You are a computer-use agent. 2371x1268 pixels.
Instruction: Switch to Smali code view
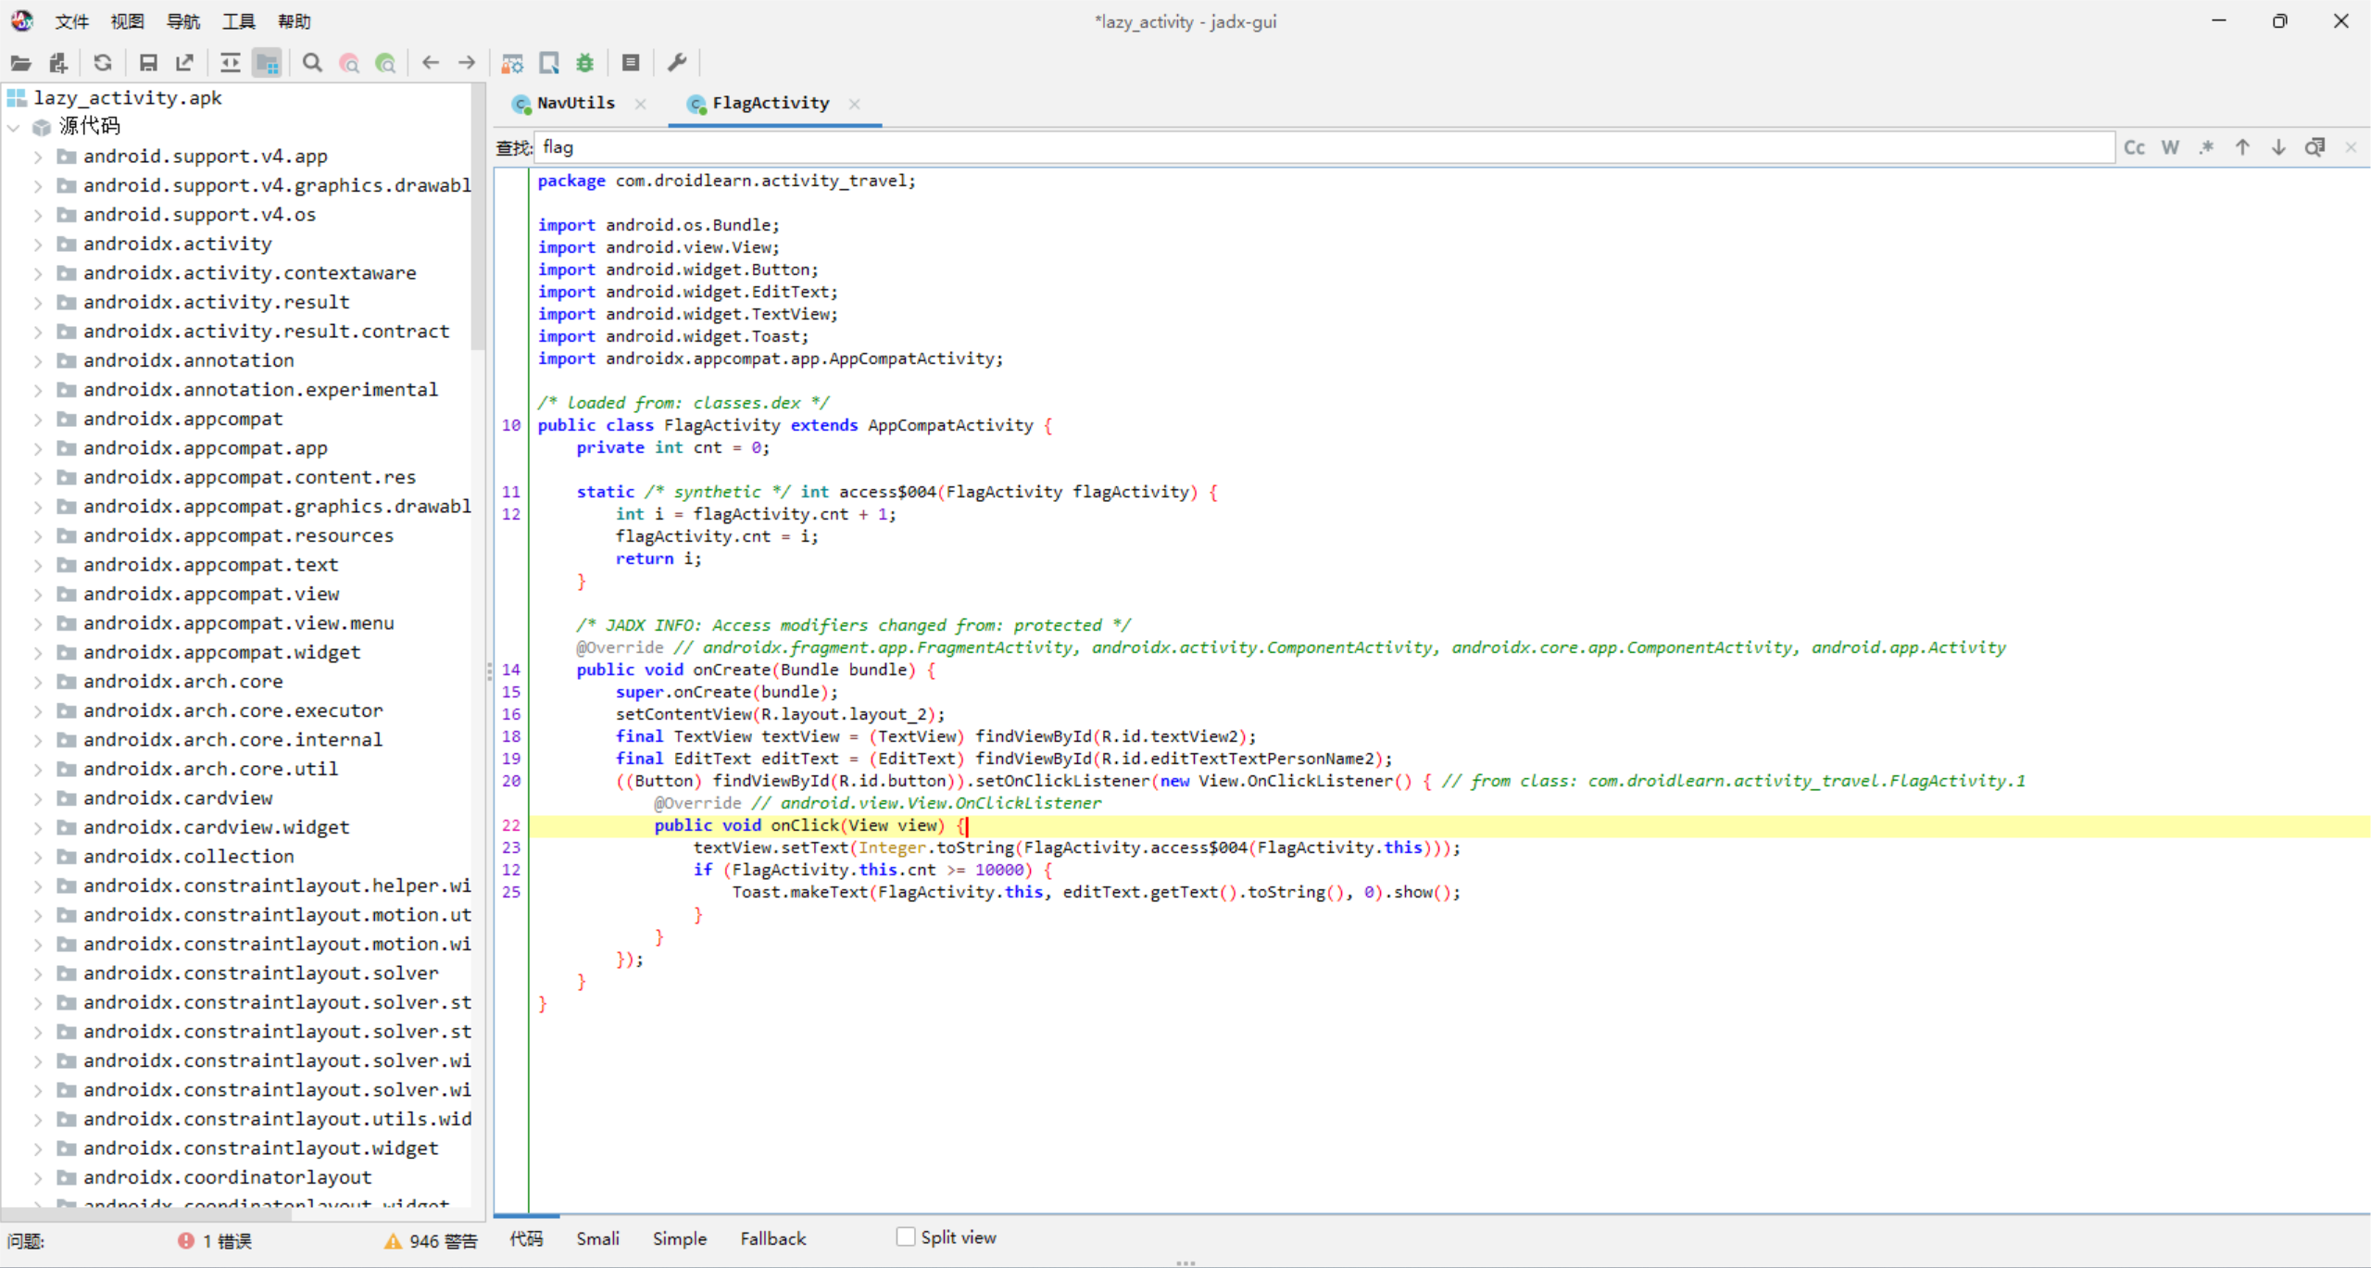coord(597,1238)
